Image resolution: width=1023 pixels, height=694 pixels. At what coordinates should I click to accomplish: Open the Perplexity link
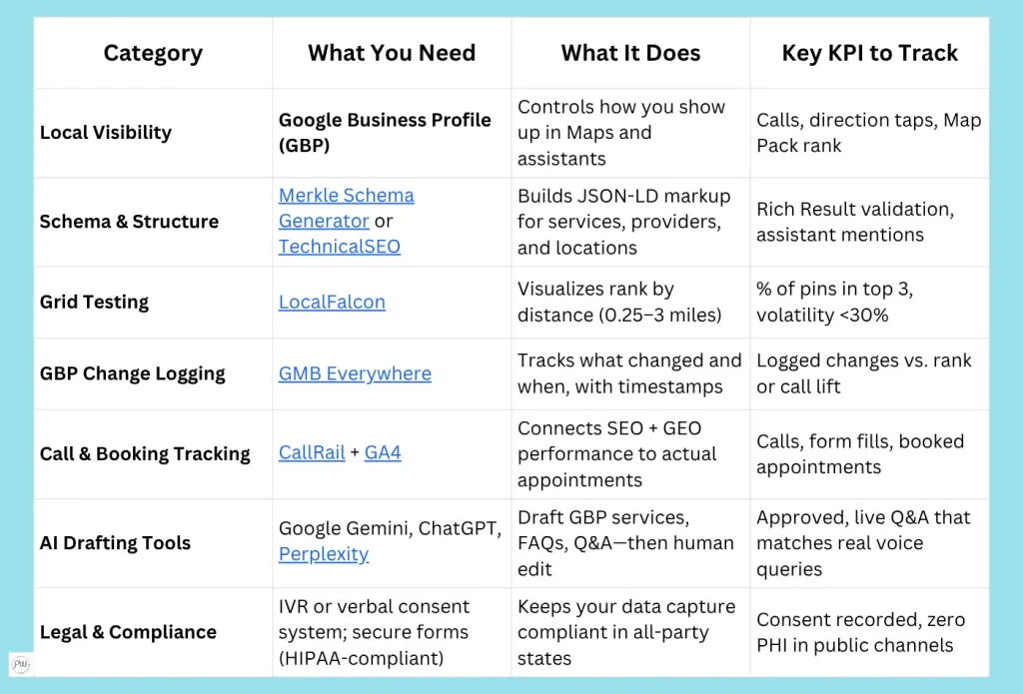(x=324, y=554)
